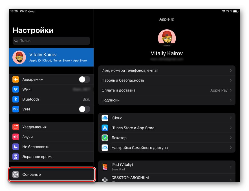Tap the Bluetooth Вкл. status text

click(x=86, y=99)
